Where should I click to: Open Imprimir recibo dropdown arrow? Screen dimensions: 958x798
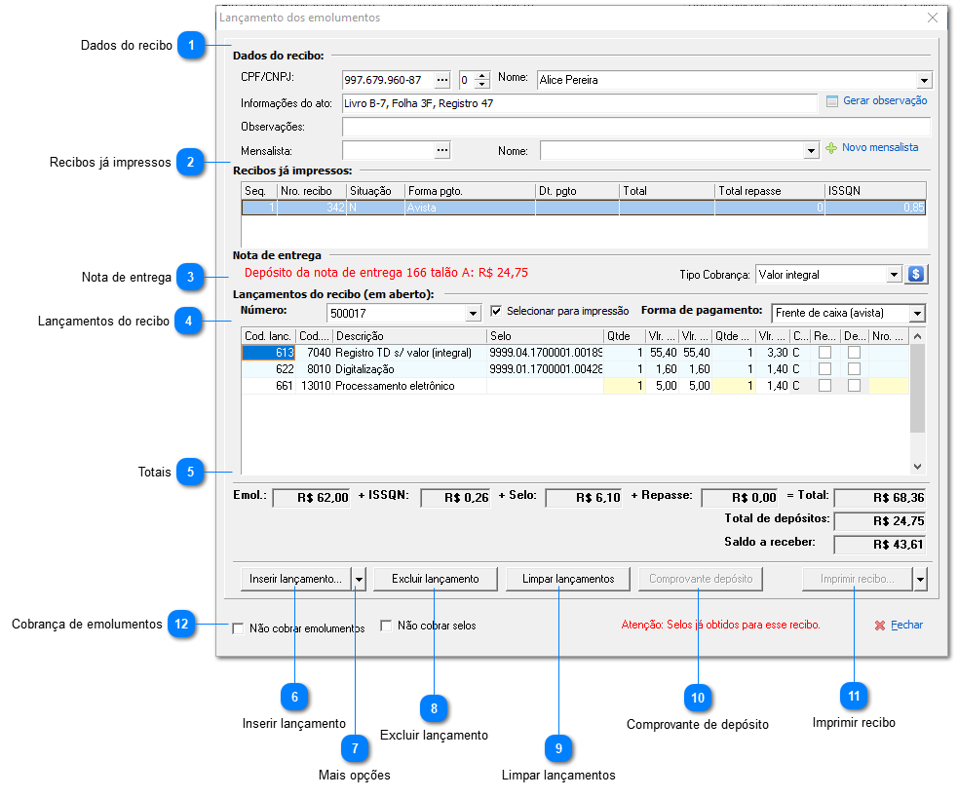(x=920, y=579)
